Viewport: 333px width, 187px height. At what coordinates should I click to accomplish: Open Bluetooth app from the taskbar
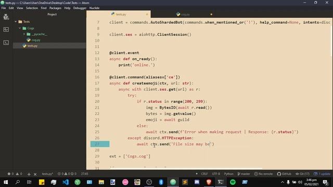coord(161,182)
